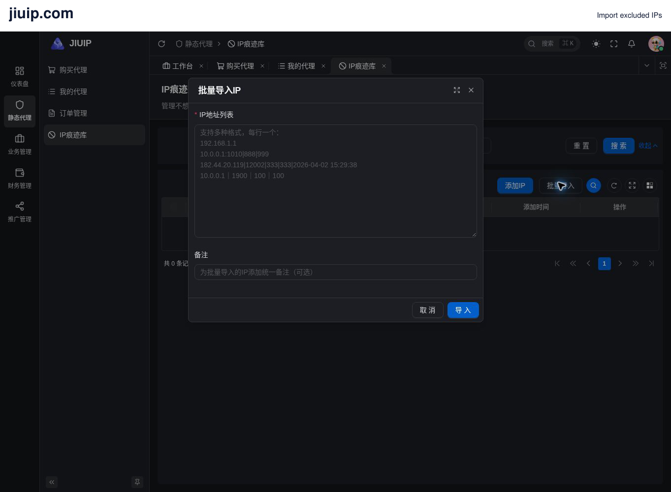671x492 pixels.
Task: Toggle the search panel via the round magnifier icon
Action: [594, 185]
